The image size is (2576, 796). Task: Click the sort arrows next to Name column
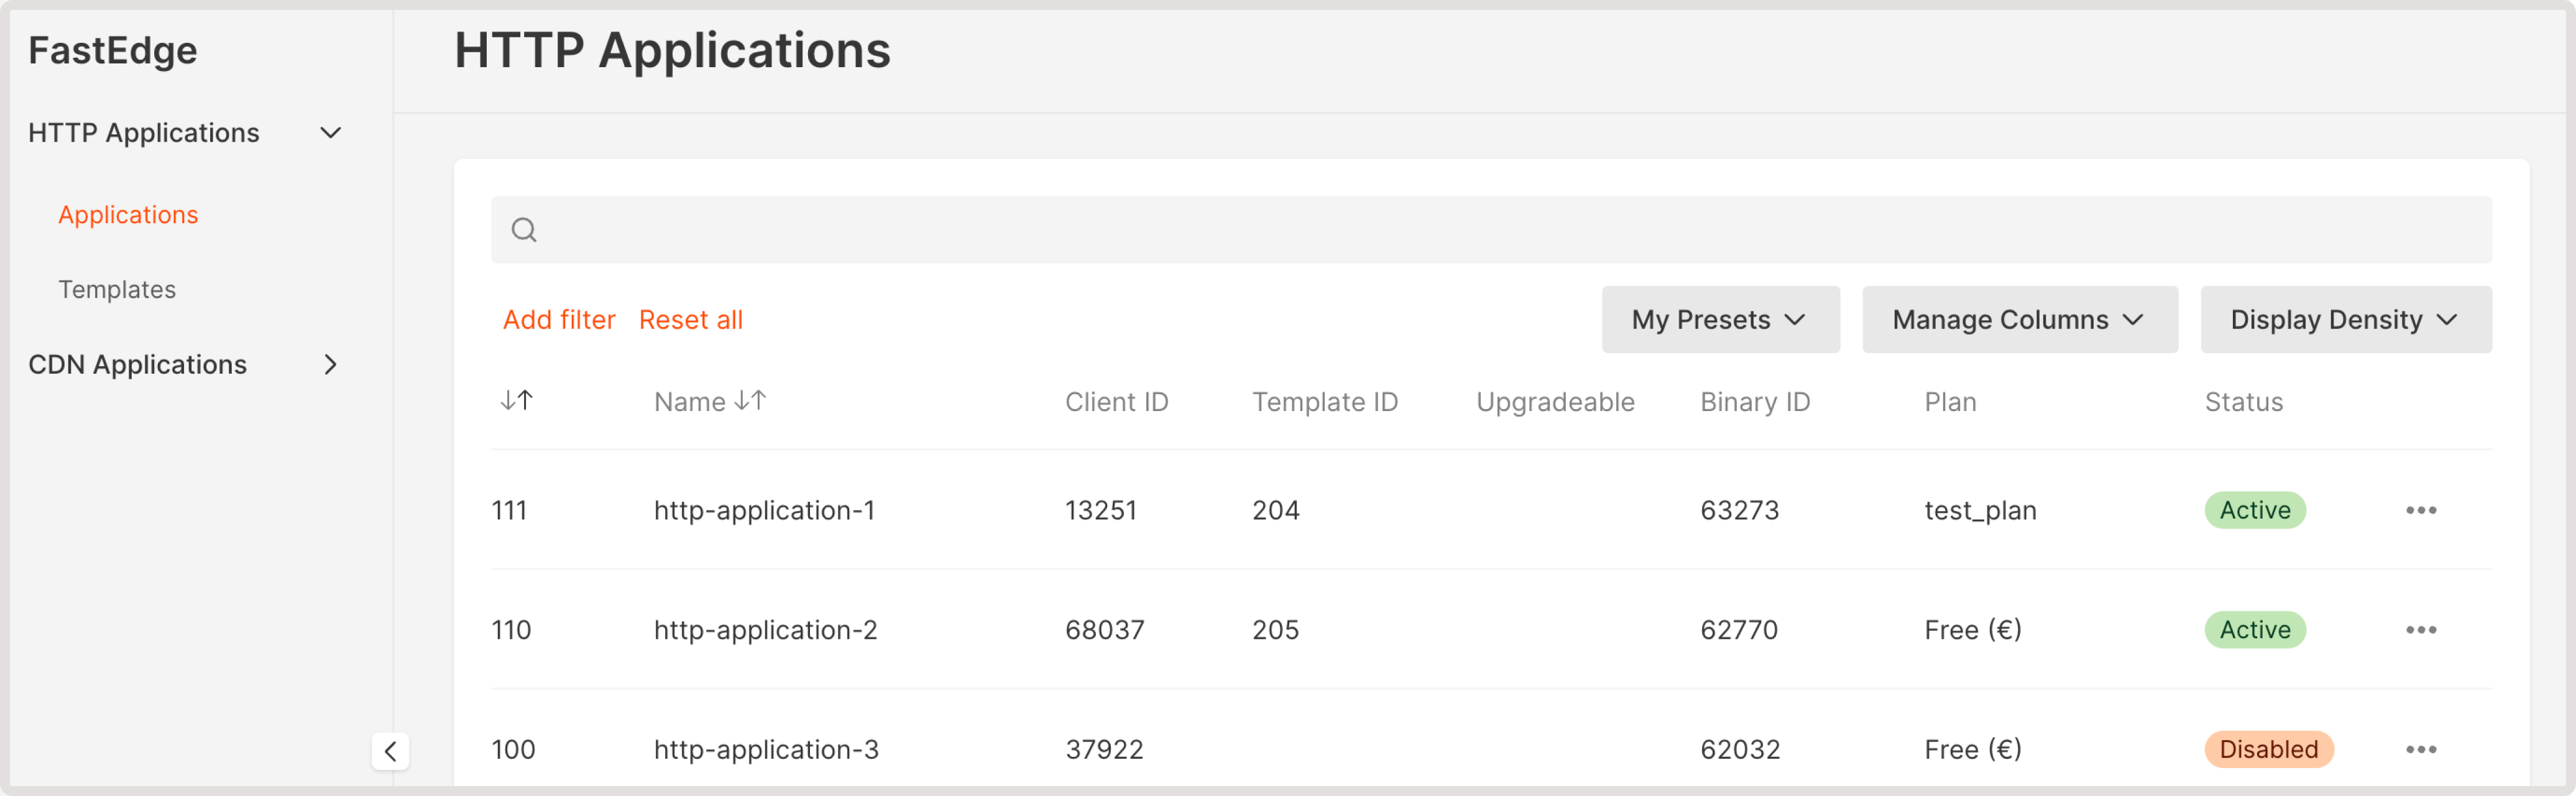[x=753, y=401]
